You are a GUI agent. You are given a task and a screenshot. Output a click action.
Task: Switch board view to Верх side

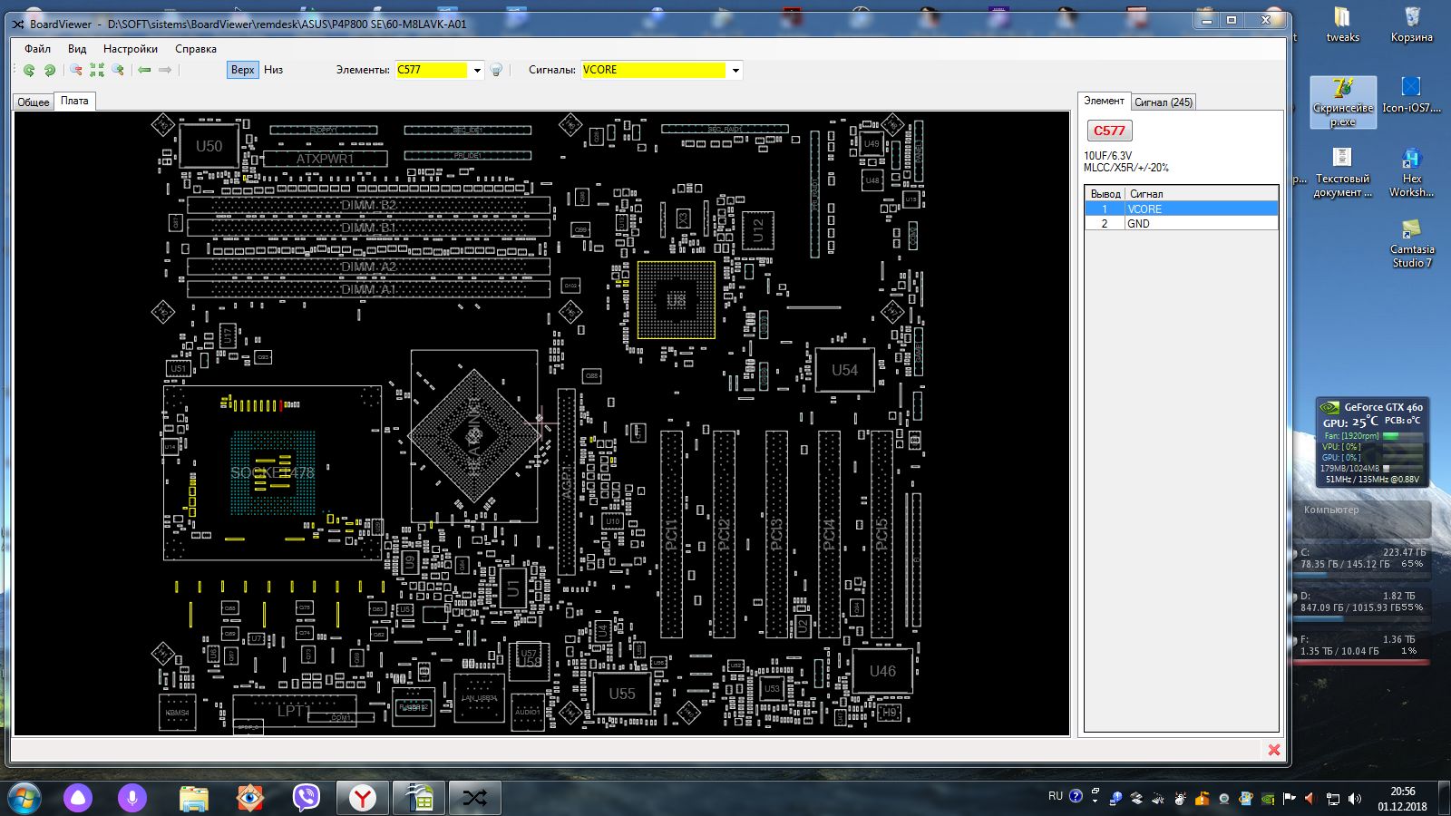[x=242, y=70]
